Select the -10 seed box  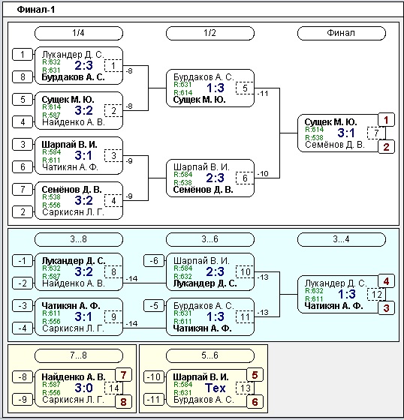[154, 377]
